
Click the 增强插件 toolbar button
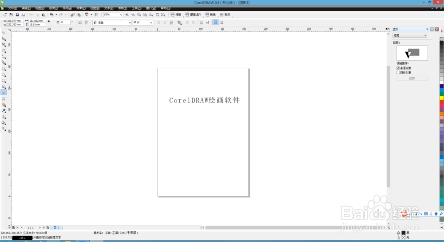pyautogui.click(x=193, y=15)
